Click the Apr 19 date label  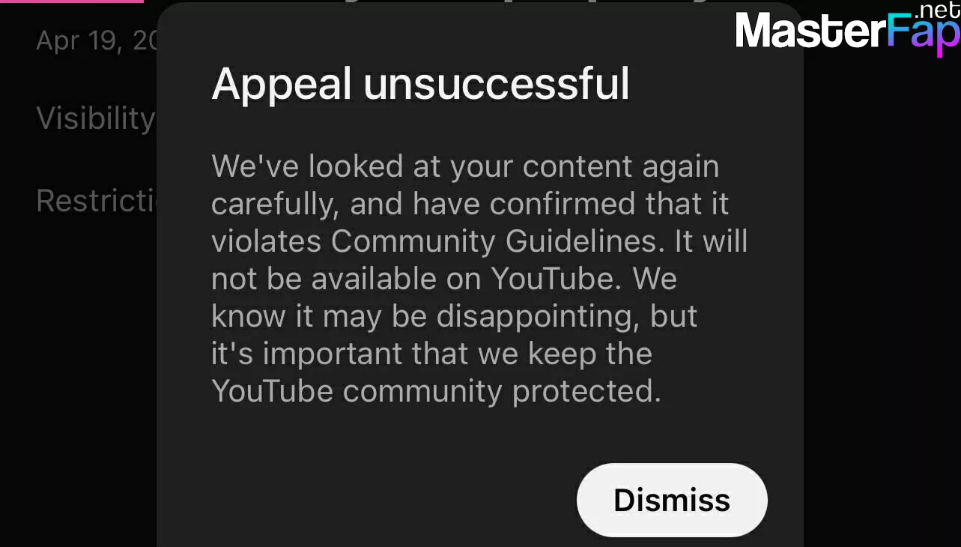pyautogui.click(x=97, y=40)
